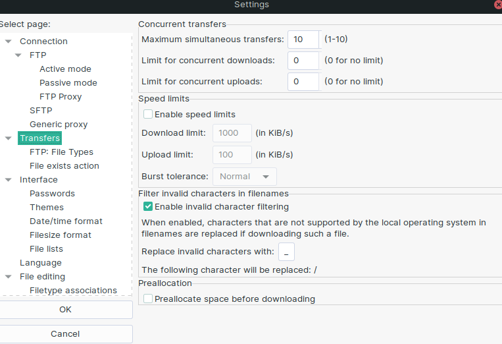502x344 pixels.
Task: Select Passive mode settings page
Action: 68,83
